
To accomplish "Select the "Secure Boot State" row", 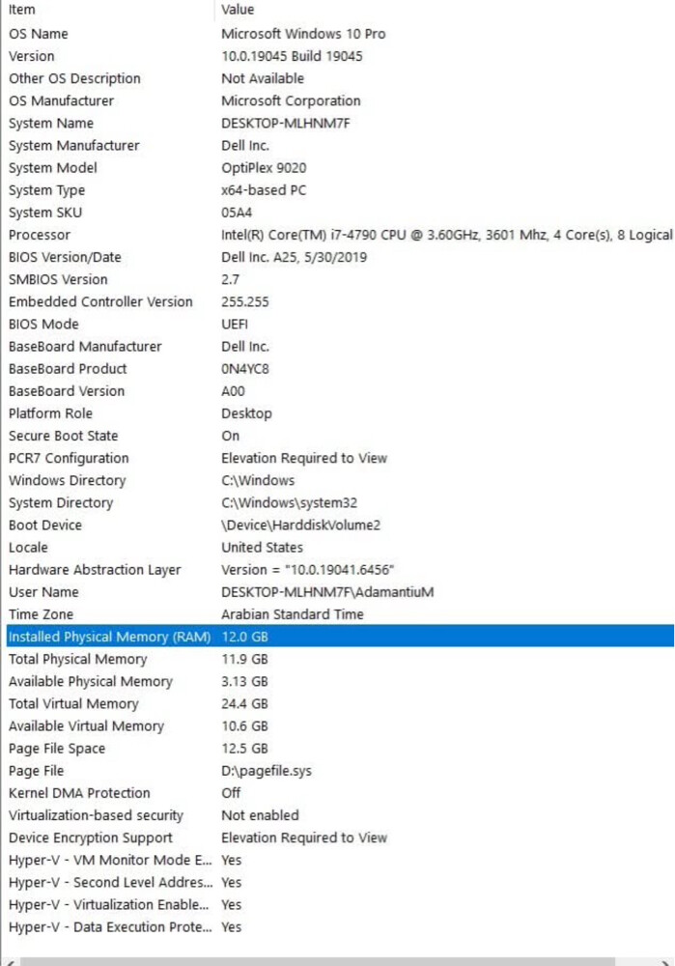I will pos(340,436).
